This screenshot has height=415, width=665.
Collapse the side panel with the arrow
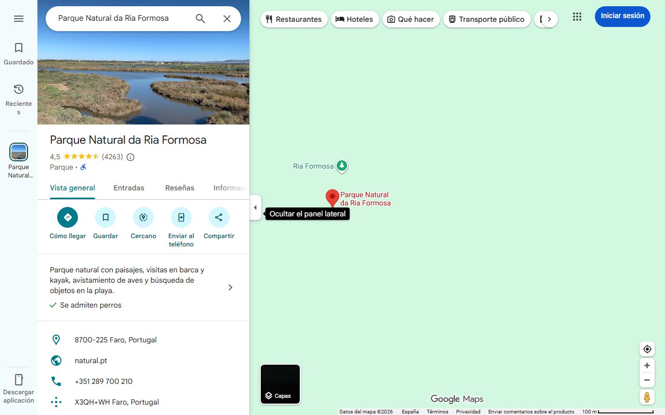[x=255, y=207]
